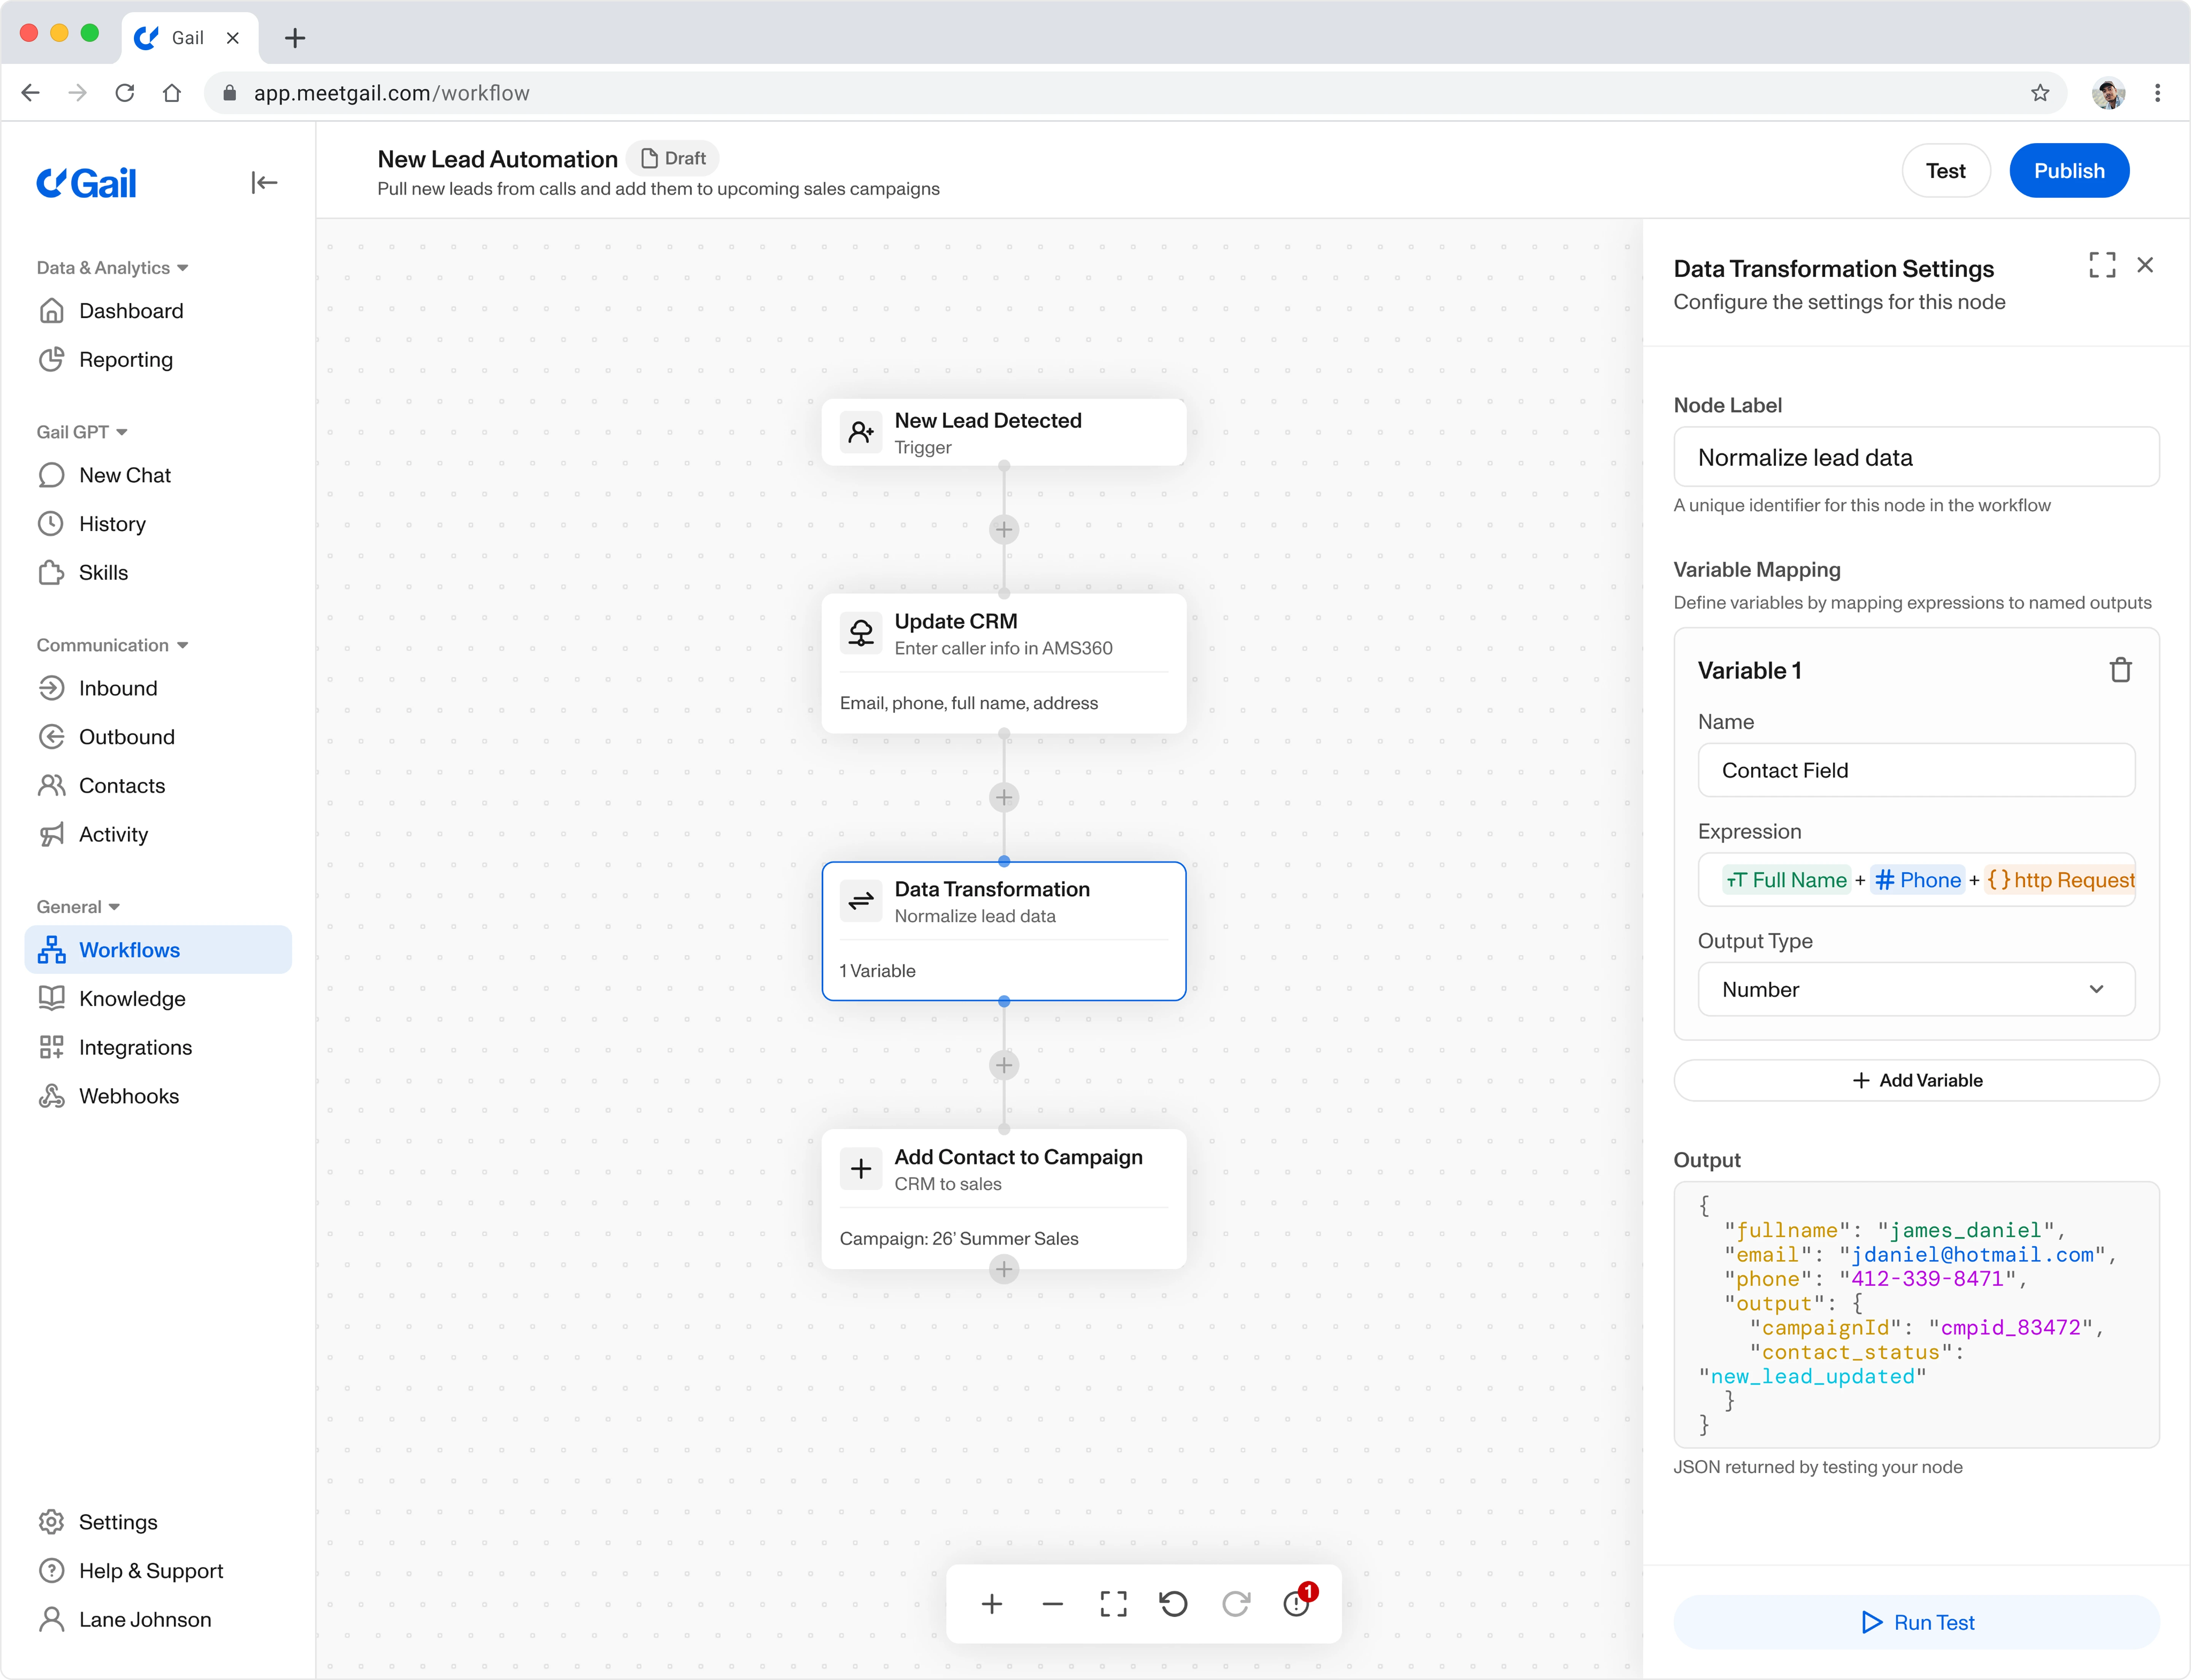Collapse the Data & Analytics section
Viewport: 2191px width, 1680px height.
[x=113, y=268]
